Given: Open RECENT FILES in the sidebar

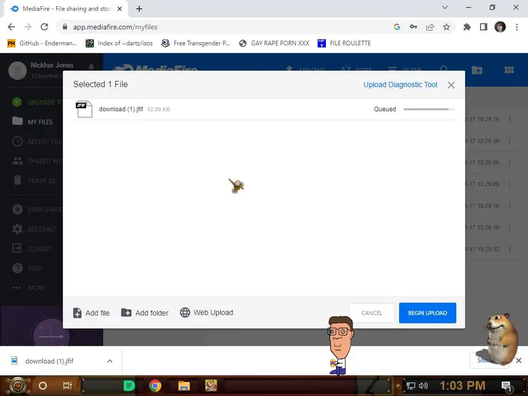Looking at the screenshot, I should 37,141.
